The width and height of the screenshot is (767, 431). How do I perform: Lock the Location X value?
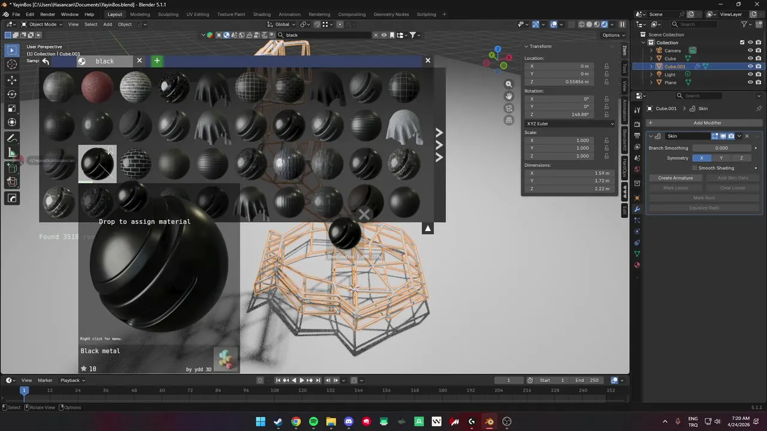pos(606,66)
